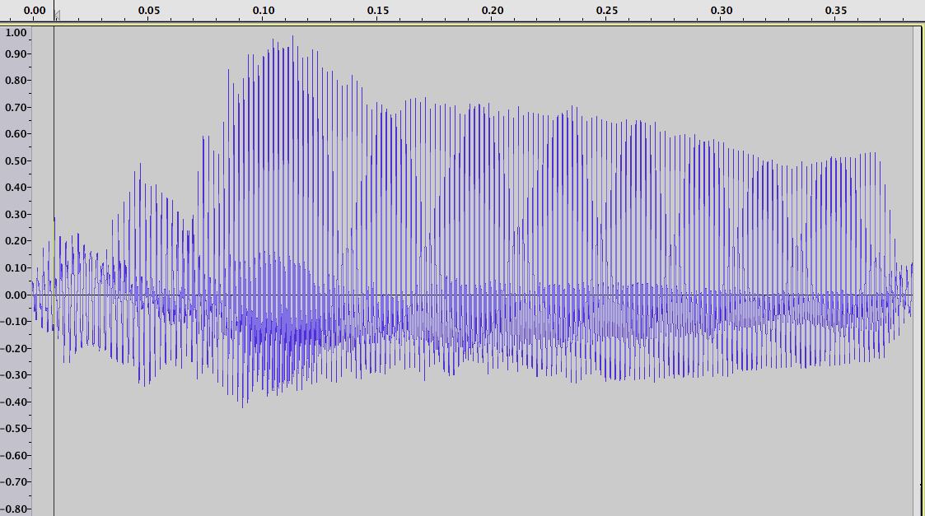Click the tallest waveform peak near 0.11 seconds

pyautogui.click(x=292, y=38)
